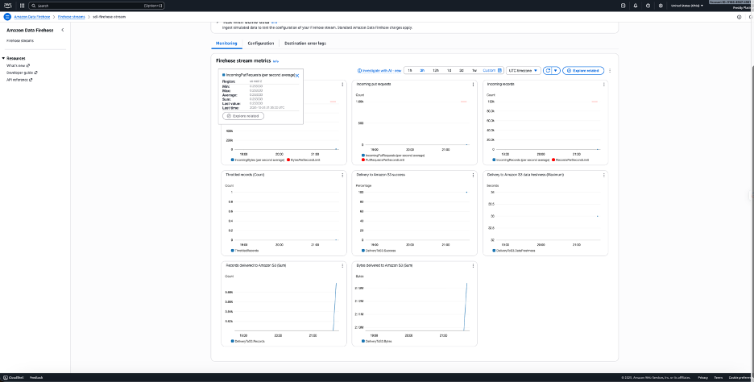This screenshot has width=754, height=382.
Task: Open the auto-refresh interval dropdown arrow
Action: point(556,71)
